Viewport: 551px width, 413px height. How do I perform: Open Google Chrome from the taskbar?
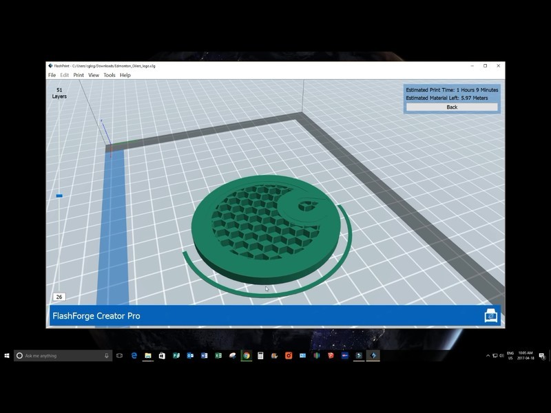pyautogui.click(x=246, y=356)
